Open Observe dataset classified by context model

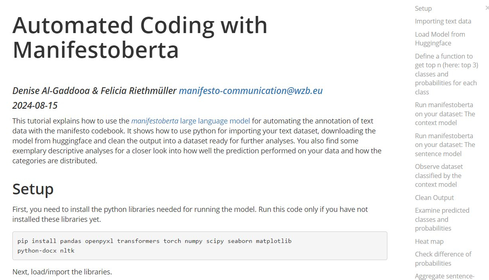(x=438, y=175)
